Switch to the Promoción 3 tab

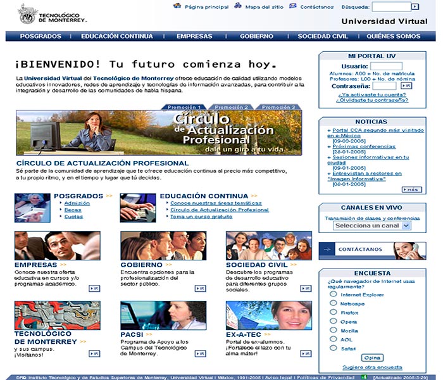point(278,107)
